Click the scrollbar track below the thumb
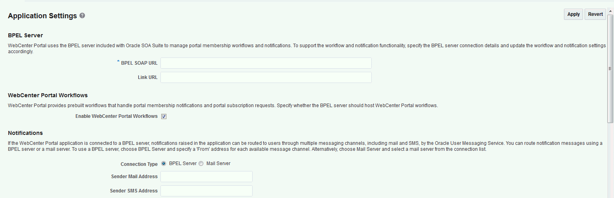The image size is (614, 198). pyautogui.click(x=610, y=159)
